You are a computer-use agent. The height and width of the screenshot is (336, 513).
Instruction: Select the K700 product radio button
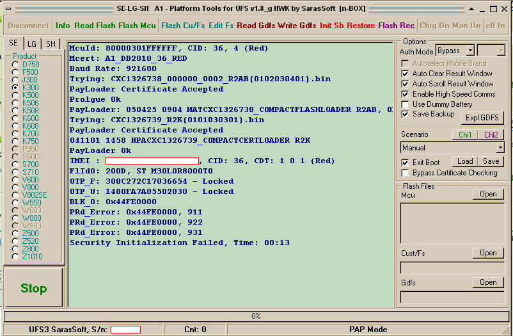[x=15, y=134]
